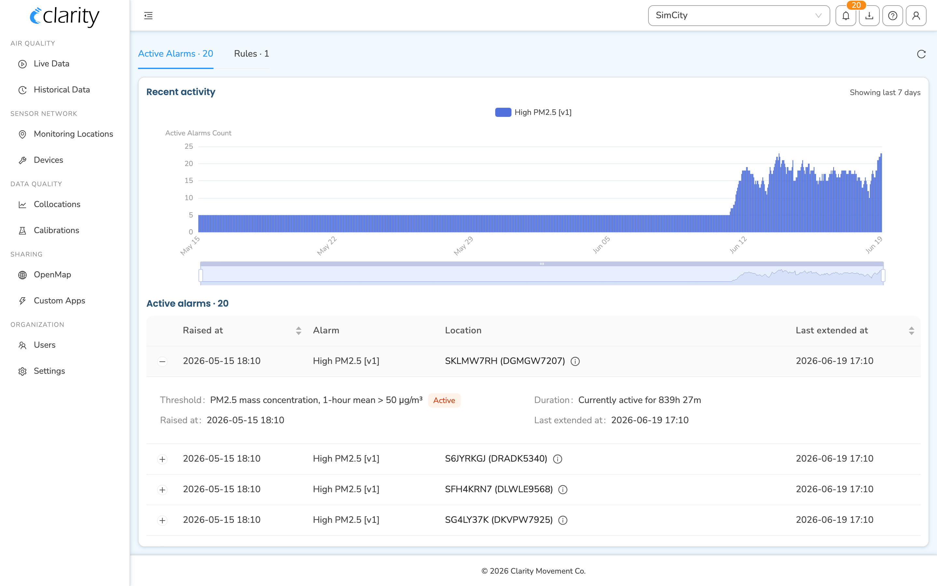This screenshot has width=937, height=586.
Task: Click the SFH4KRN7 (DLWLE9568) location text
Action: click(499, 489)
